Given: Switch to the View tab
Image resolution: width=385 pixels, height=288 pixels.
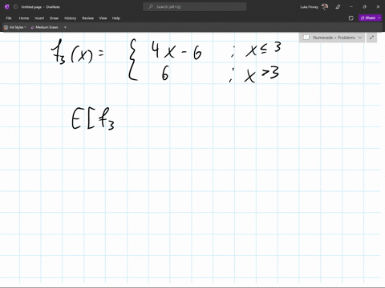Looking at the screenshot, I should pos(103,18).
